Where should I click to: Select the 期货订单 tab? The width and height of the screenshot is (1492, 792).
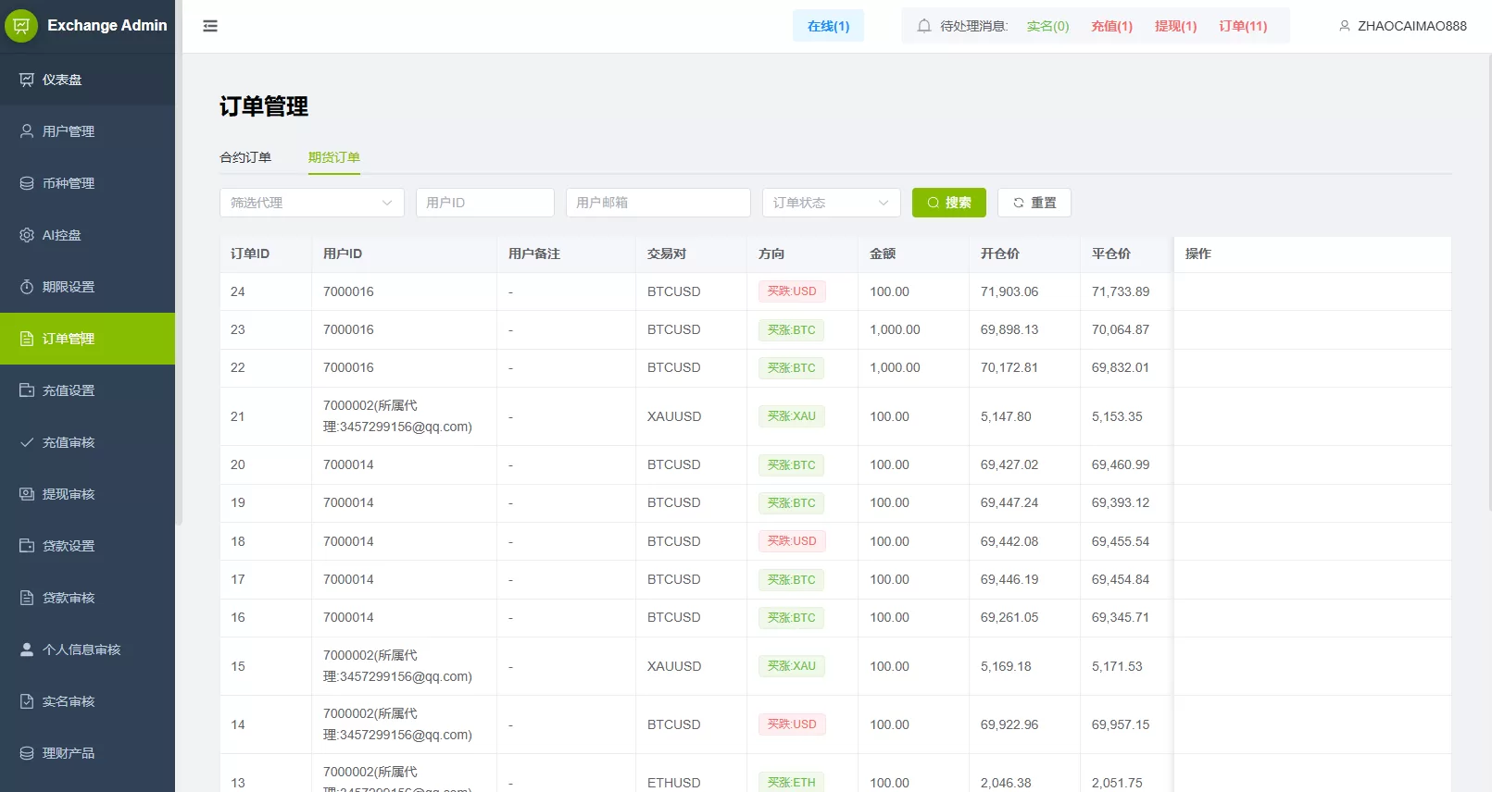(334, 157)
